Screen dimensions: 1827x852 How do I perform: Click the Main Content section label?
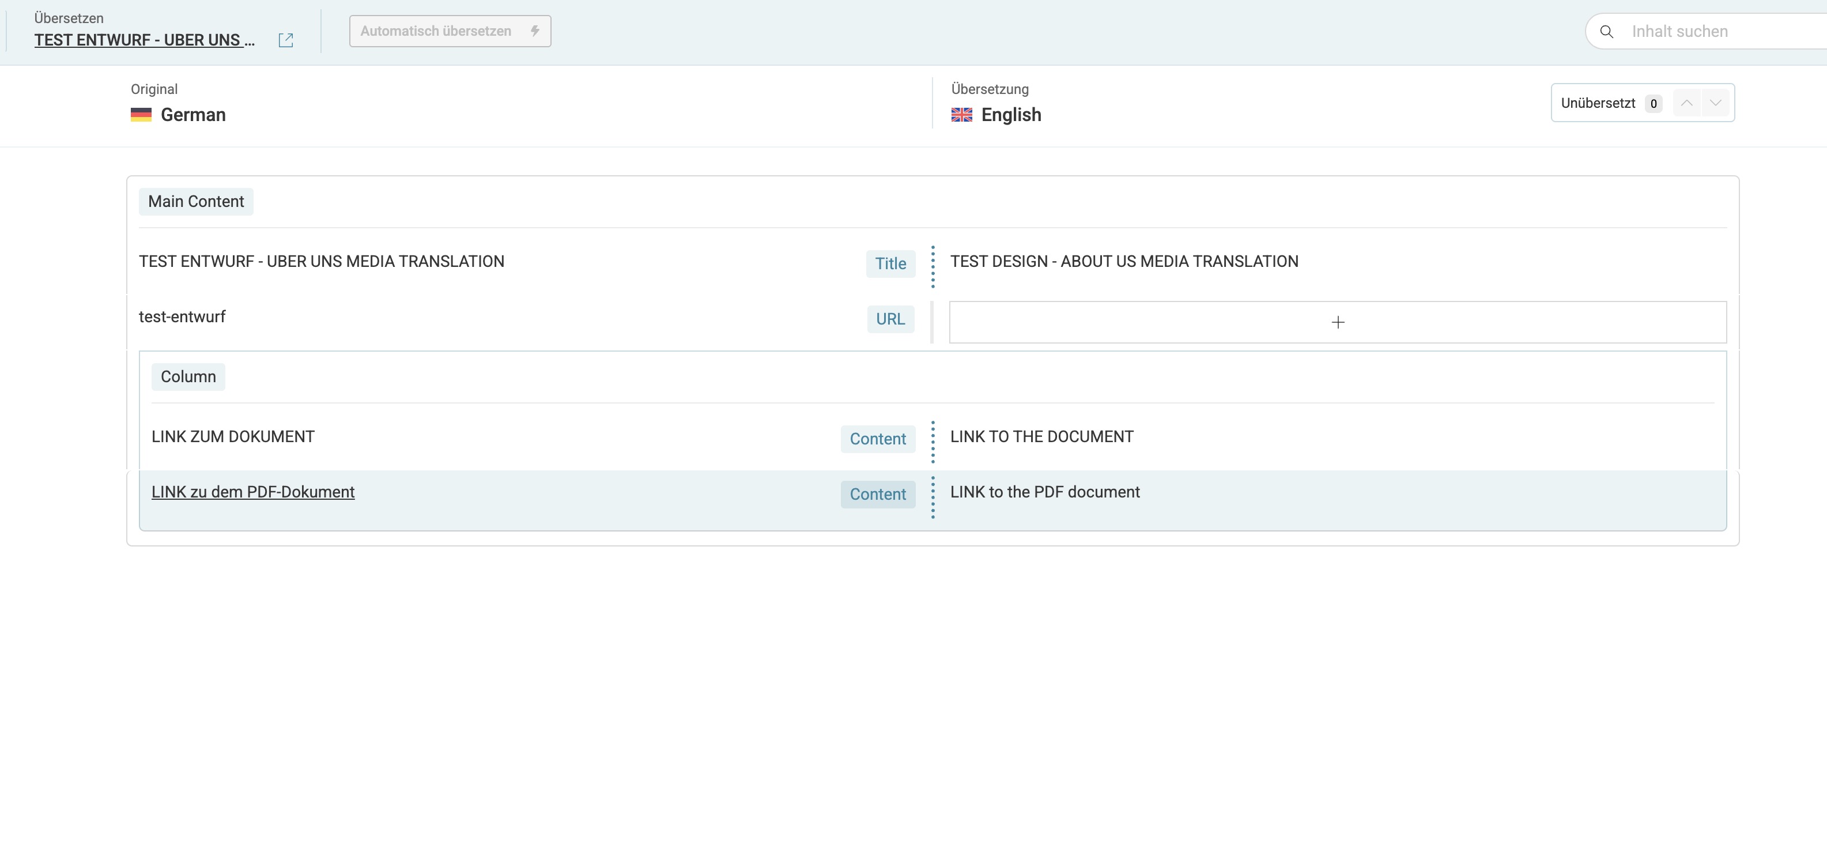196,202
